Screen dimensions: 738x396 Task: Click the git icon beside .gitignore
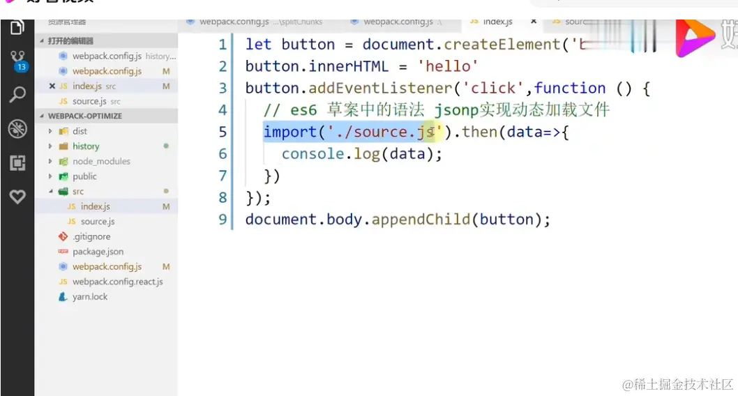pyautogui.click(x=63, y=236)
